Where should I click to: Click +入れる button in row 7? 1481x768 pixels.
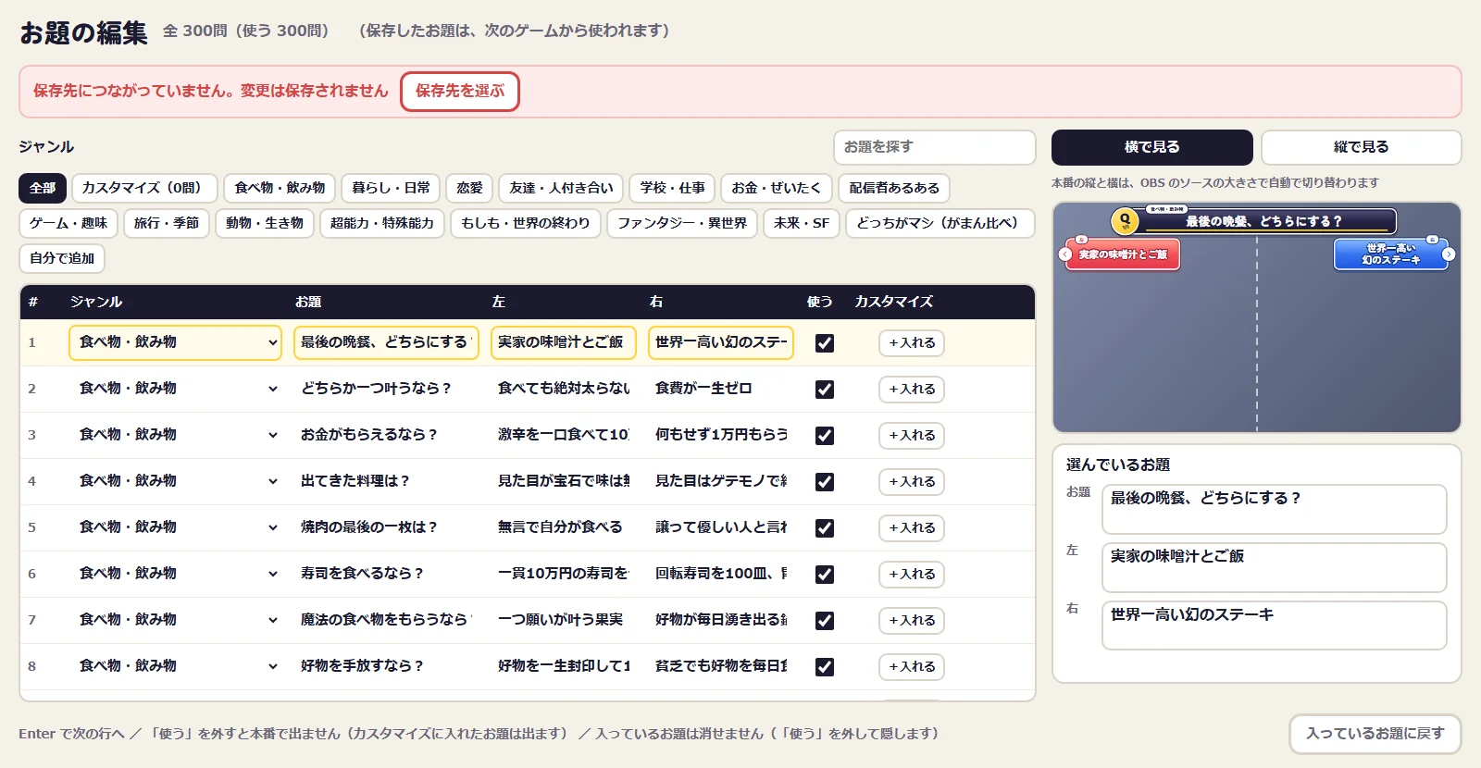912,620
